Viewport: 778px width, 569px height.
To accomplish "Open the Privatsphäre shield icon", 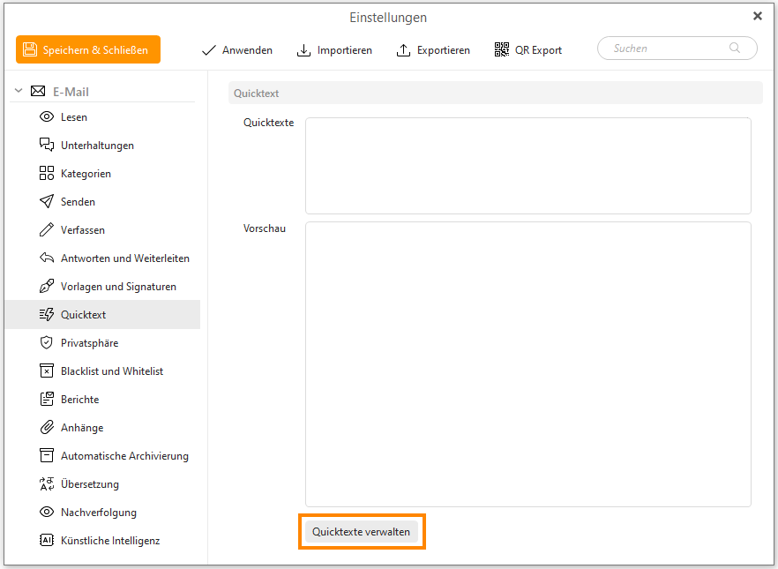I will [47, 343].
